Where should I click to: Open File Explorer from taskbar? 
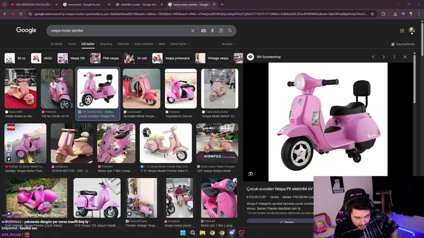tap(202, 233)
